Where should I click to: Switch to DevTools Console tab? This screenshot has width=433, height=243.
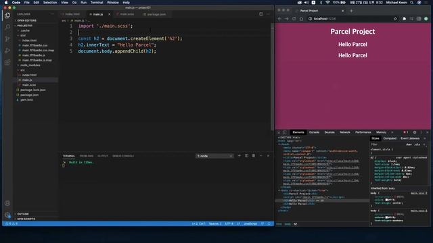[314, 132]
